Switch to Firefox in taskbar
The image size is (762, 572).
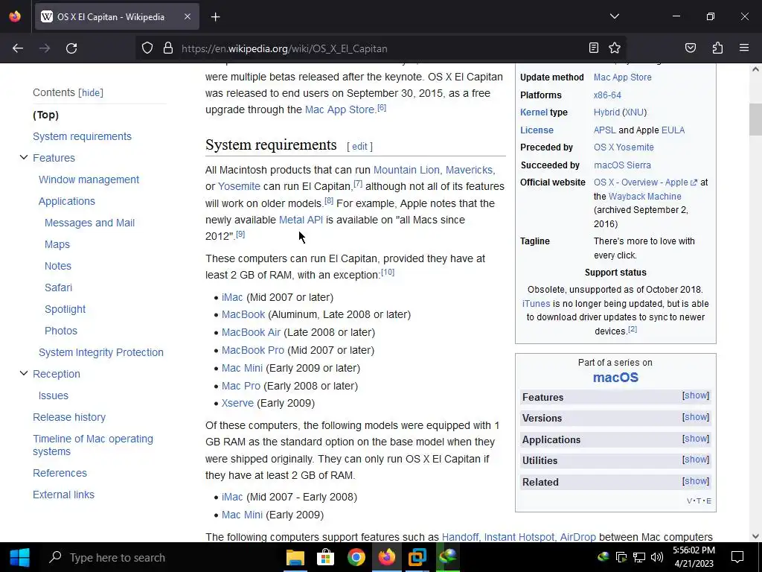[387, 557]
